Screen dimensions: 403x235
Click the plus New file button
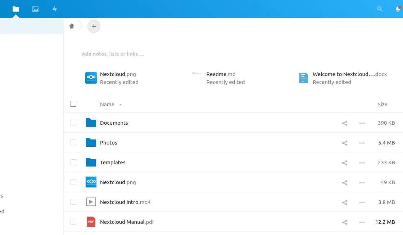(94, 26)
